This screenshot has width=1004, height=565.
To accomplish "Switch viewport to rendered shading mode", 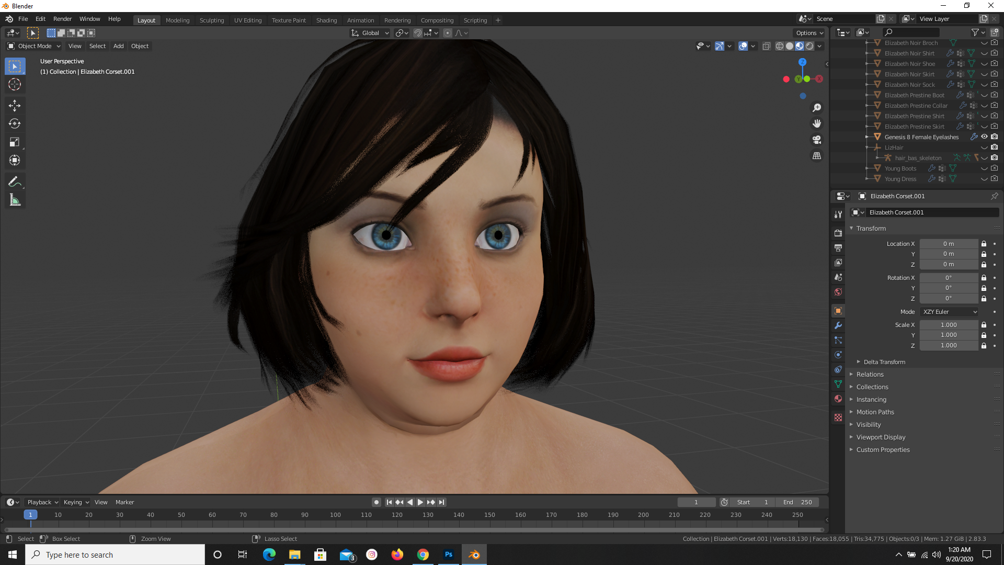I will [809, 46].
